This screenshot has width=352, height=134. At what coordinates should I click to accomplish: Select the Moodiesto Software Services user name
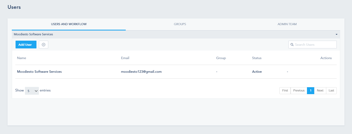39,72
